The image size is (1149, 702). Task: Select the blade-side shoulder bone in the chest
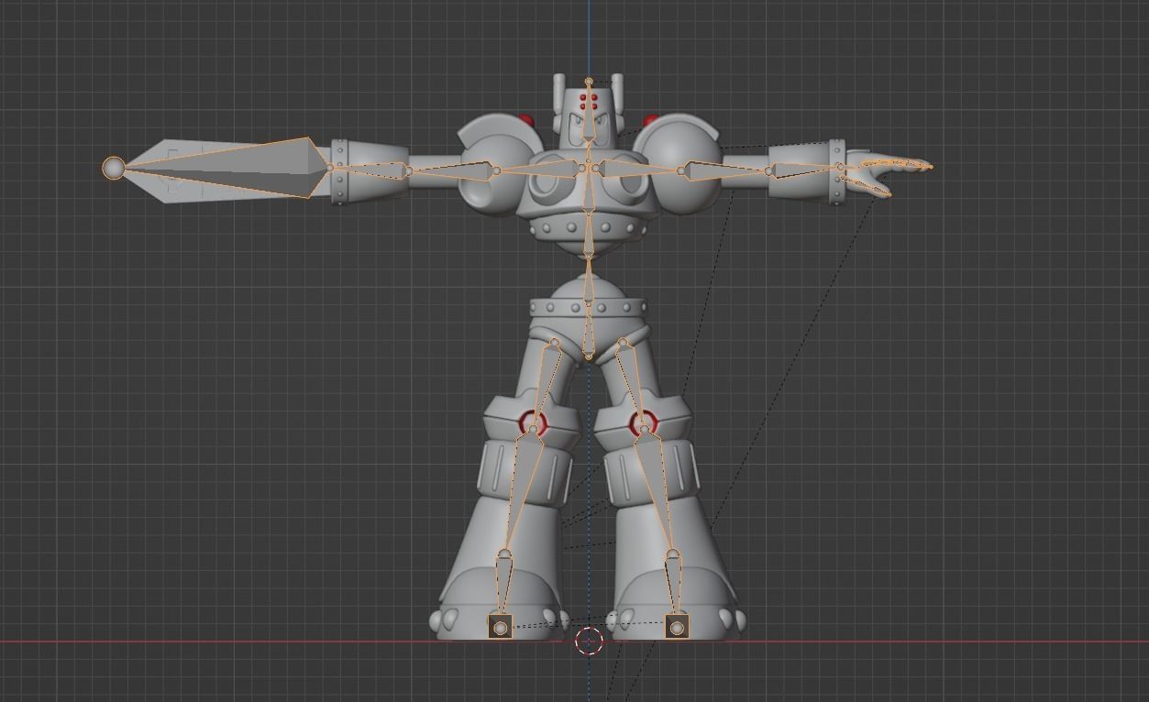tap(541, 170)
